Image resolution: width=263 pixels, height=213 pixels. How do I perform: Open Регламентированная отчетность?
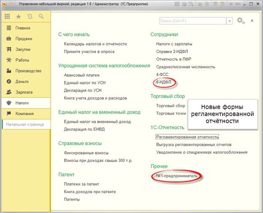187,137
